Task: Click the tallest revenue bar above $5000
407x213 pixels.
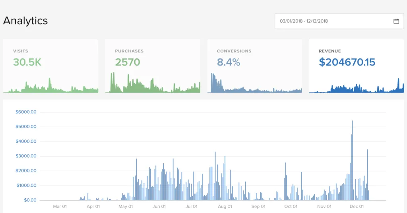Action: click(x=352, y=160)
